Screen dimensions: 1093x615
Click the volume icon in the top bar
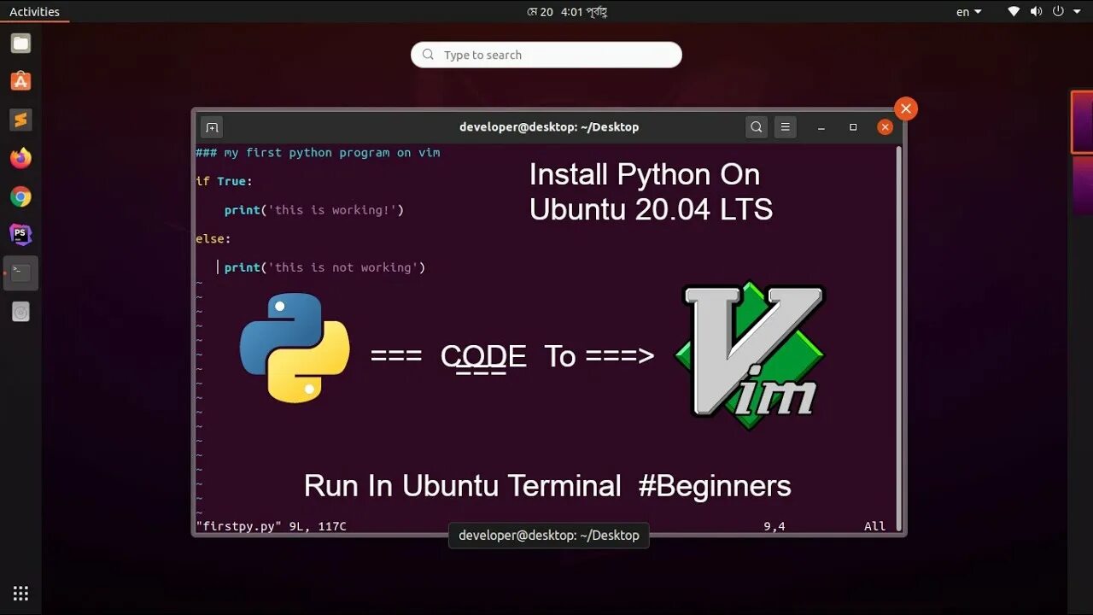click(1036, 12)
